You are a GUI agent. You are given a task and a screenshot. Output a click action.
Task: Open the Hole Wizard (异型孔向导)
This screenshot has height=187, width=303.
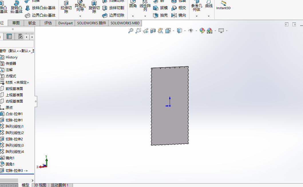(80, 6)
